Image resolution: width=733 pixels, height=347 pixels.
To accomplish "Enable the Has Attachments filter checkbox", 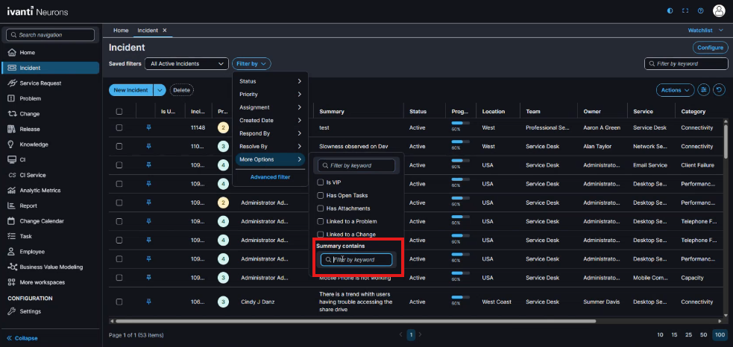I will (x=321, y=208).
